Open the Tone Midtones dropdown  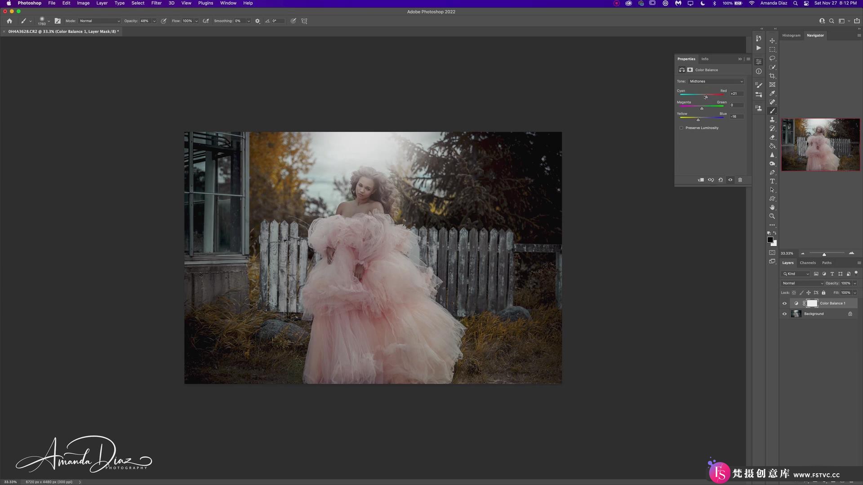pos(716,81)
